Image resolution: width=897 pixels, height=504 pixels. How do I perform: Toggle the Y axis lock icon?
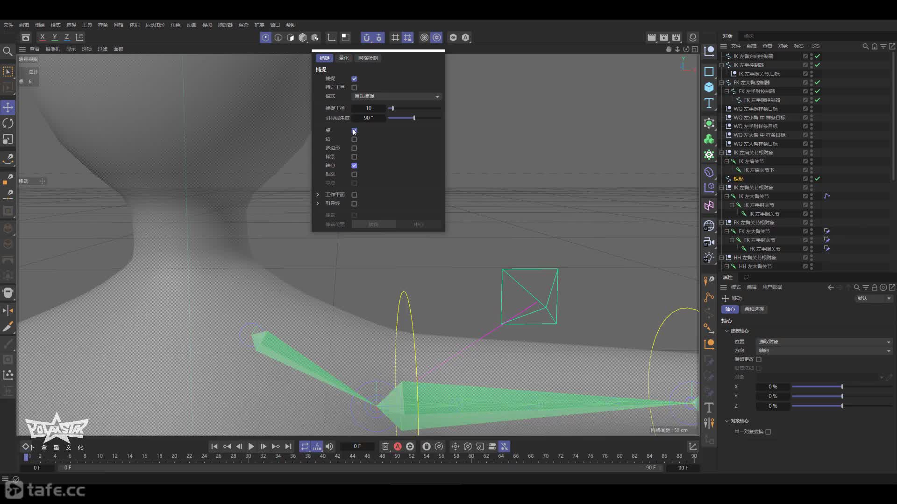click(55, 37)
